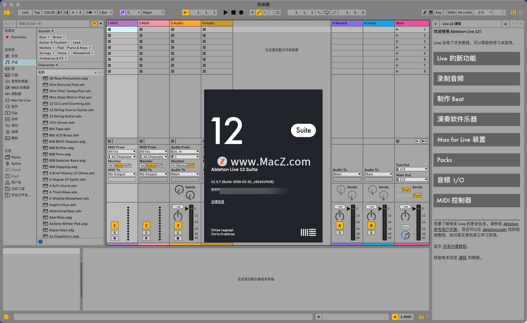Select the draw mode pencil icon
This screenshot has width=527, height=323.
pyautogui.click(x=424, y=12)
